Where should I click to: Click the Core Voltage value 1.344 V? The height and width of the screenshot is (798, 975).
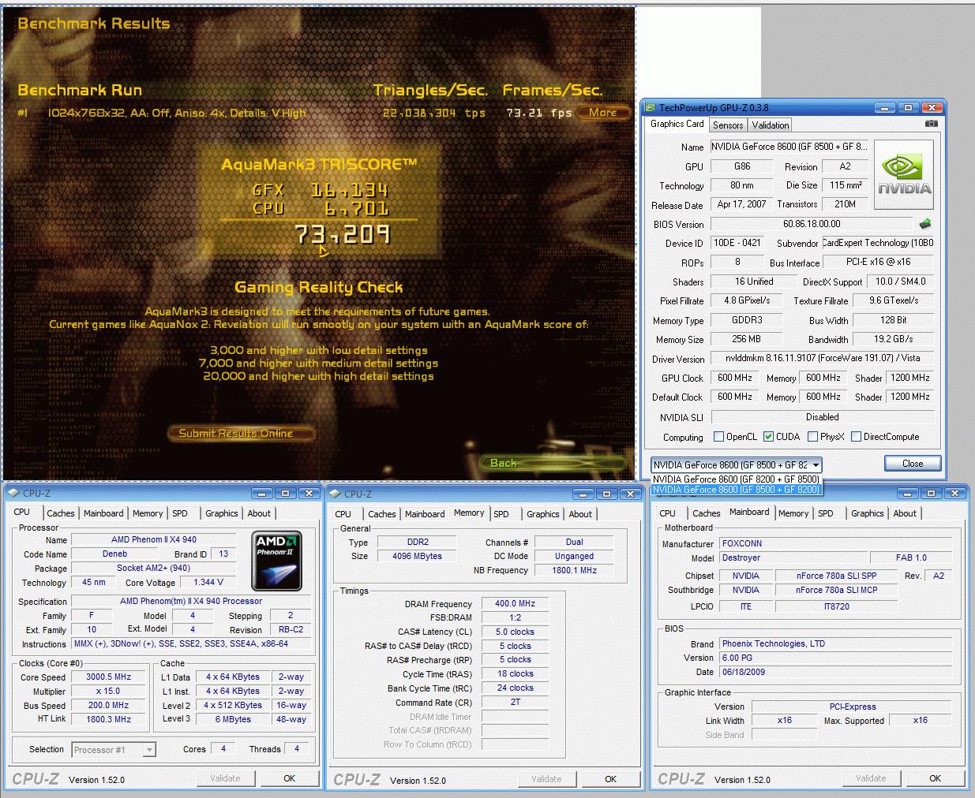[x=208, y=583]
